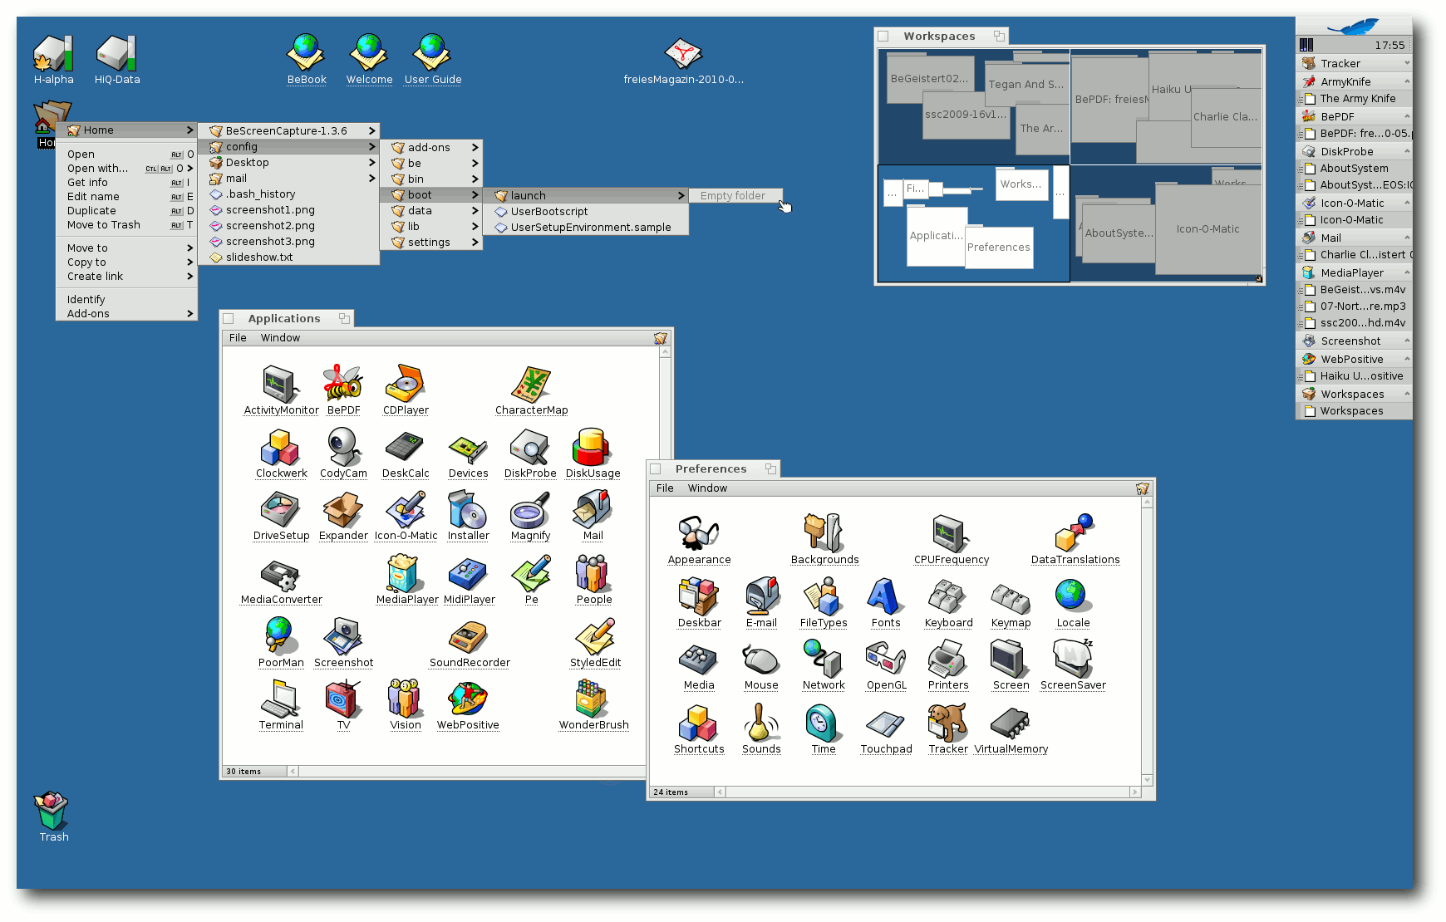
Task: Click the Workspaces window close box
Action: pos(883,37)
